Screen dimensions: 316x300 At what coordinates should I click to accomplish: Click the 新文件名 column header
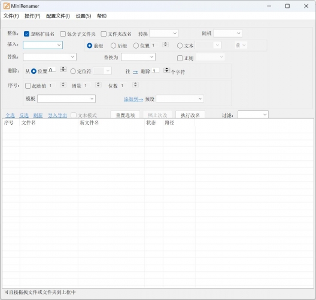tap(111, 122)
